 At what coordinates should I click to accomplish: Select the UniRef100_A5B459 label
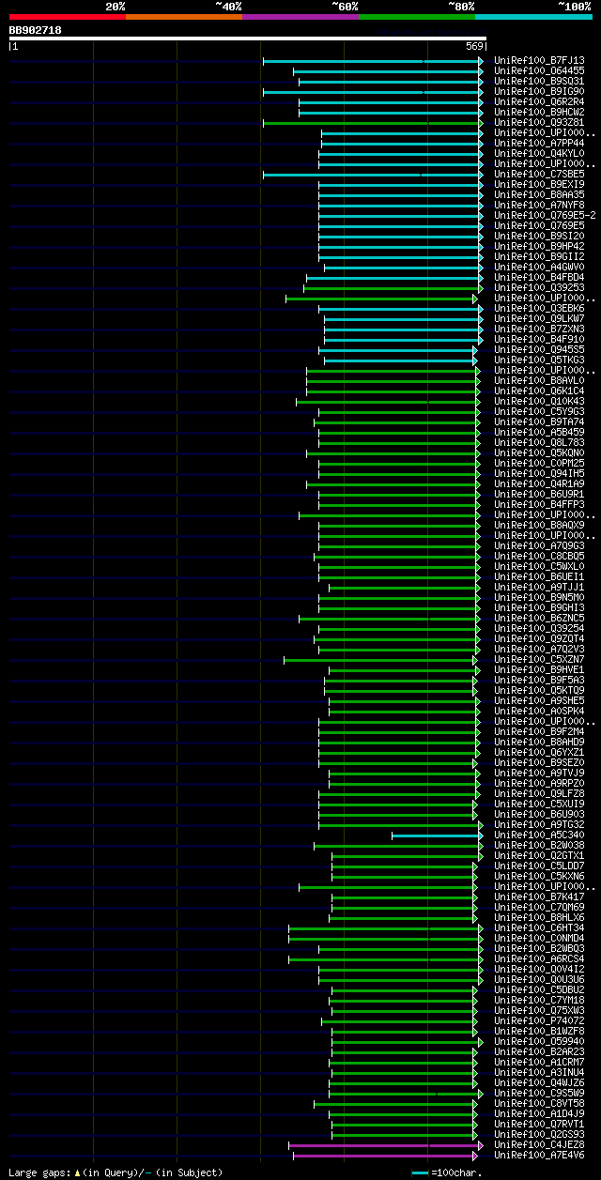[x=540, y=432]
